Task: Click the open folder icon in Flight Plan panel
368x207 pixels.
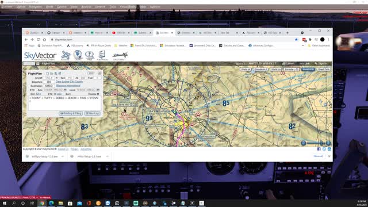Action: (52, 74)
